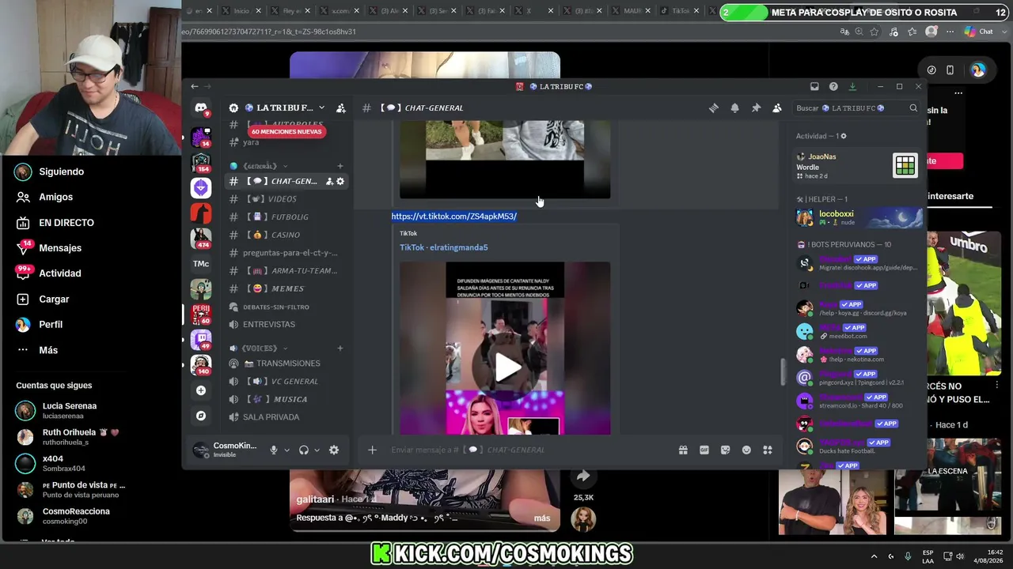Viewport: 1013px width, 569px height.
Task: Bookmark the page with browser star icon
Action: coord(875,32)
